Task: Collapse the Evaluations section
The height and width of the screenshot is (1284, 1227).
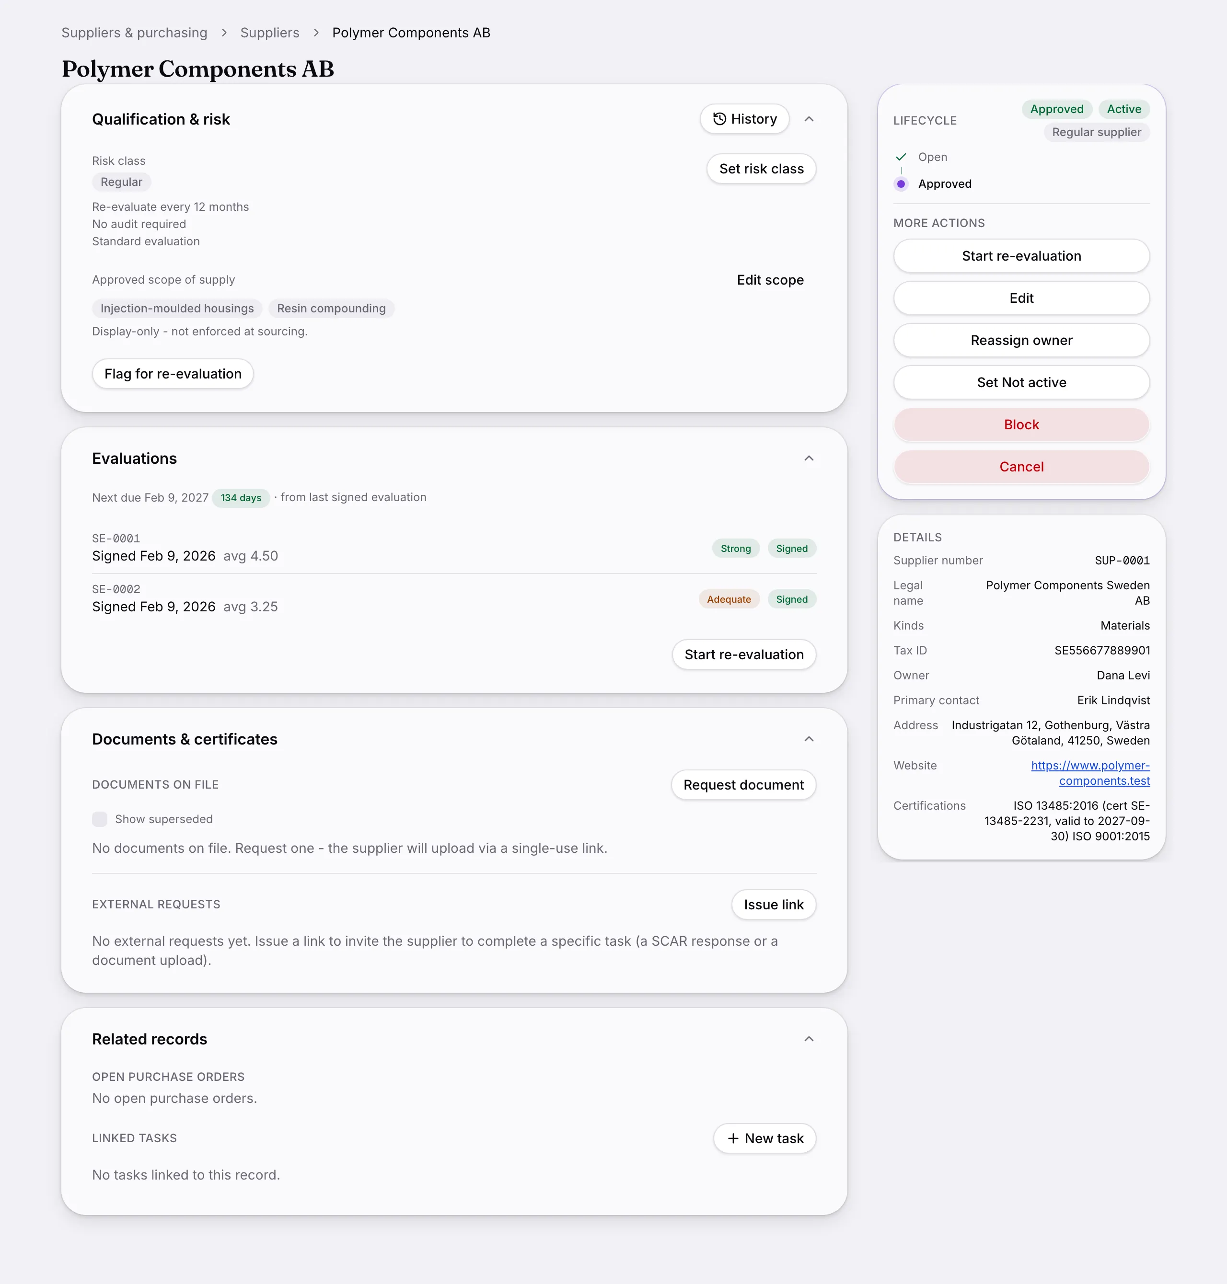Action: click(809, 459)
